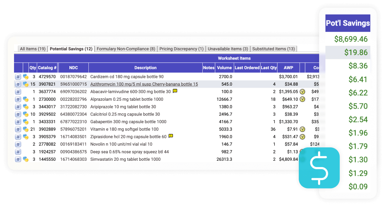Expand the Ziprasidone hcl 20 mg row
The width and height of the screenshot is (384, 206).
(18, 137)
